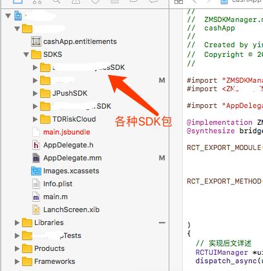Click the #import "ZMSDKMana… line

(225, 80)
